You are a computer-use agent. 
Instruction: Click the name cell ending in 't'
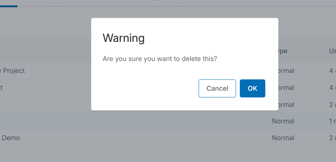coord(2,88)
